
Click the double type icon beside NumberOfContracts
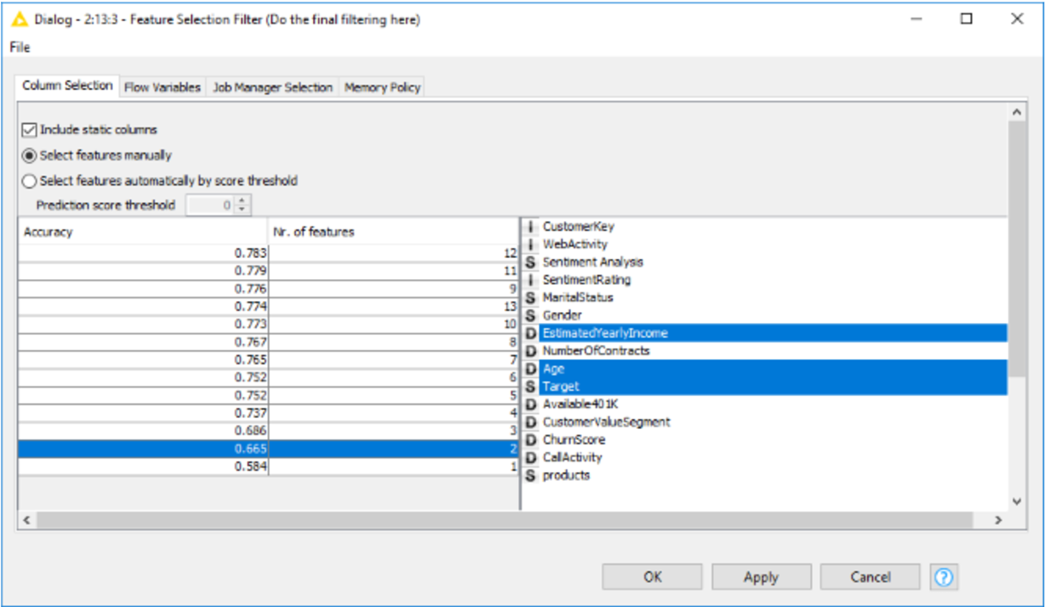(531, 351)
